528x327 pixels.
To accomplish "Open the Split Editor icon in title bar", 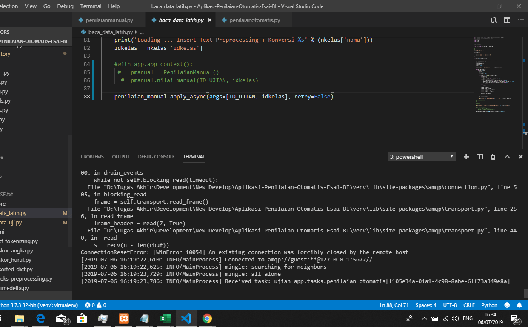I will point(506,20).
